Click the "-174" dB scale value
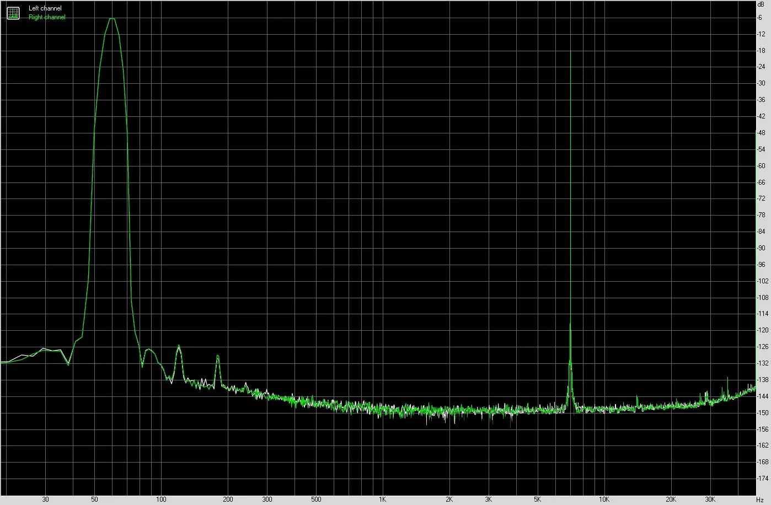Screen dimensions: 771x505 pos(763,479)
